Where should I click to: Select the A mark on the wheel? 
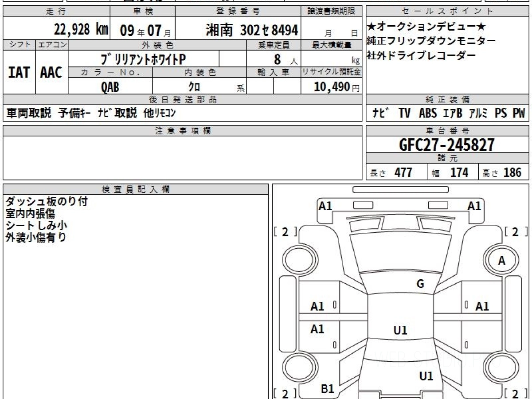point(501,261)
